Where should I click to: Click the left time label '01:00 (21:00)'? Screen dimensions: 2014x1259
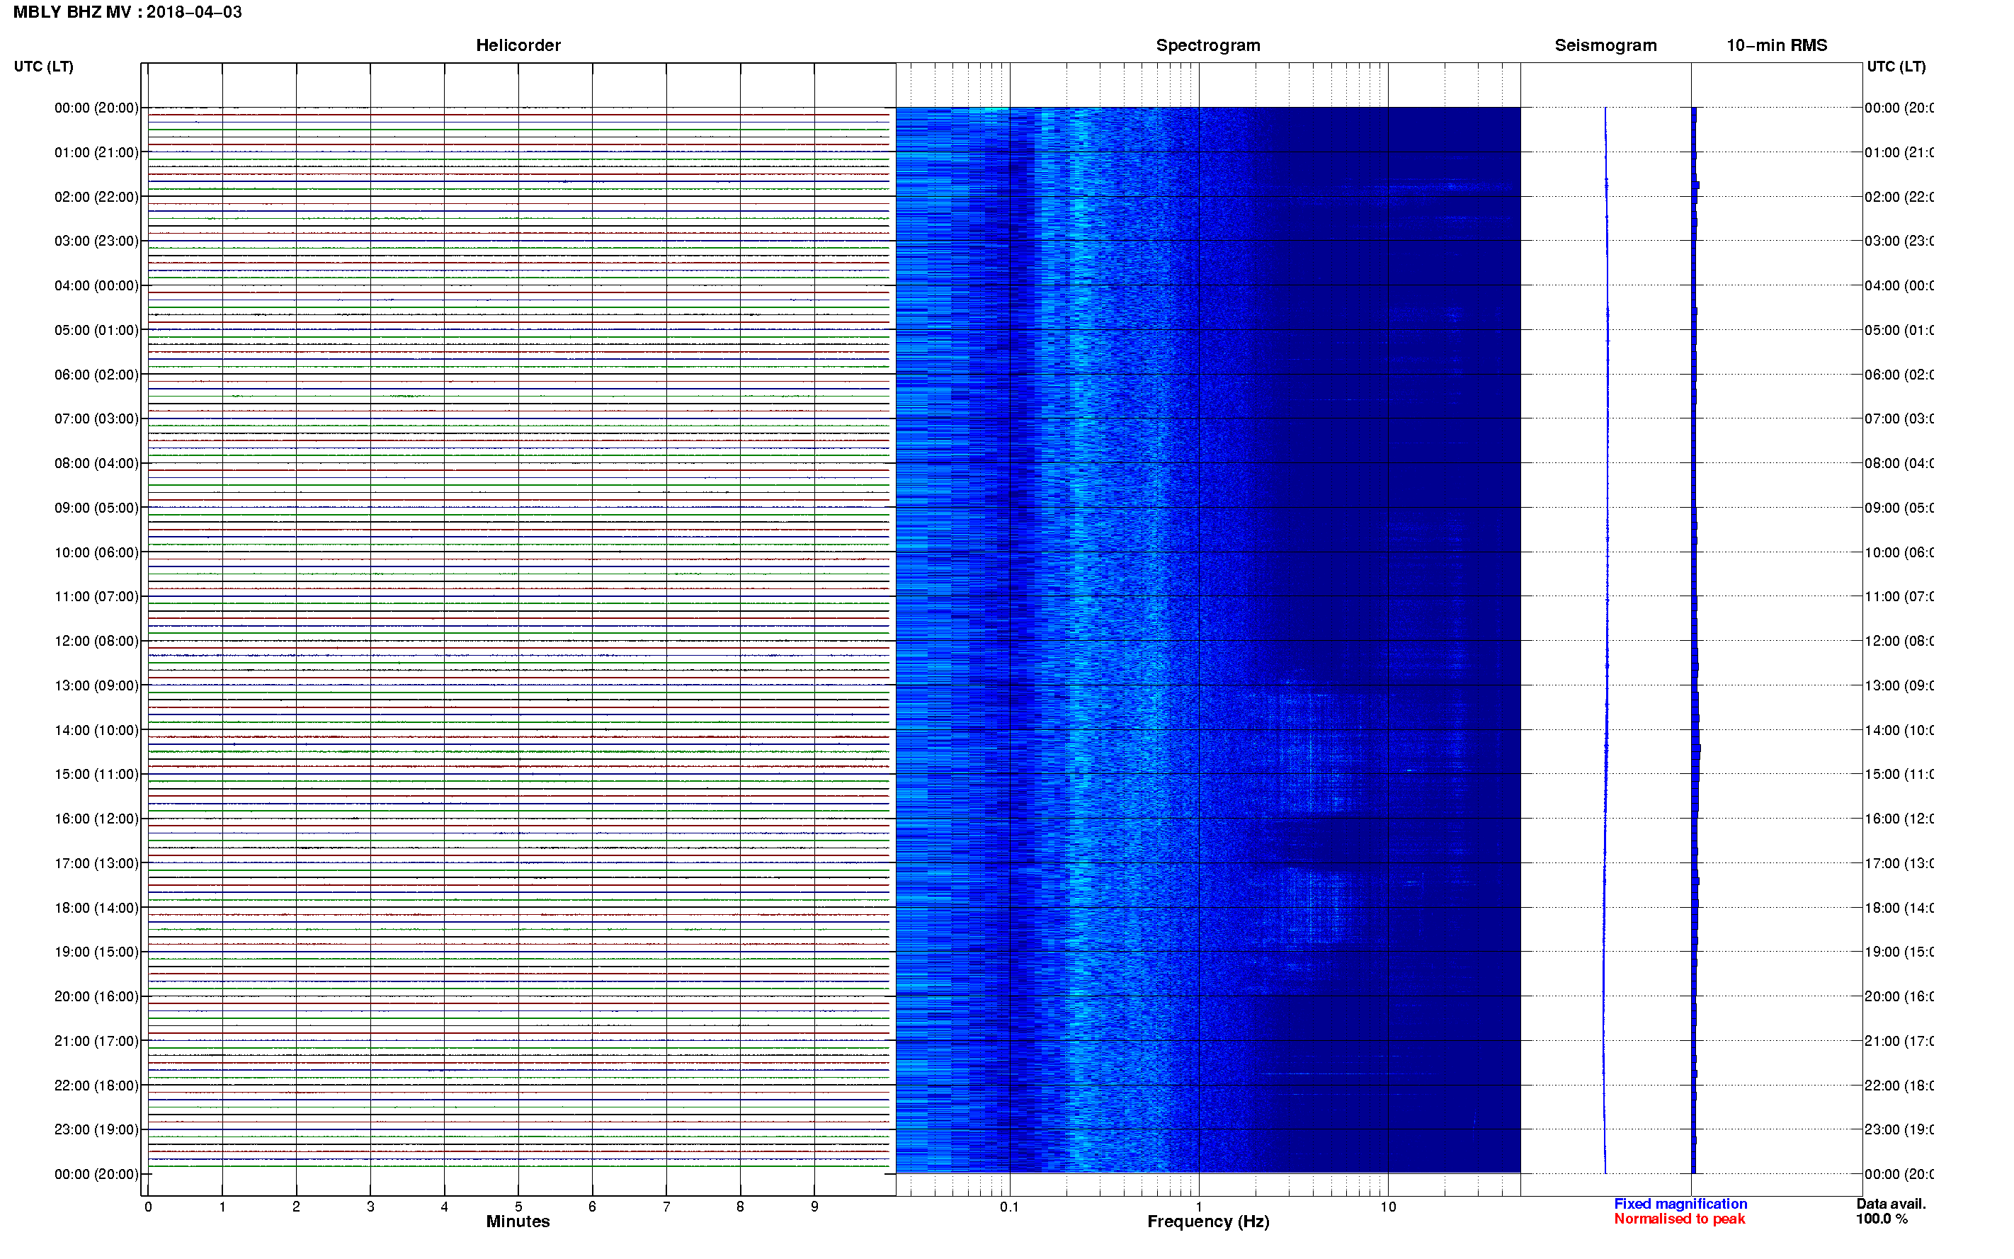coord(96,152)
